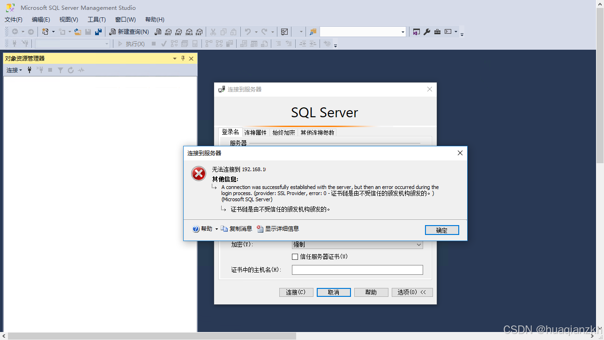Open the 工具(T) menu
The image size is (604, 340).
click(x=97, y=19)
